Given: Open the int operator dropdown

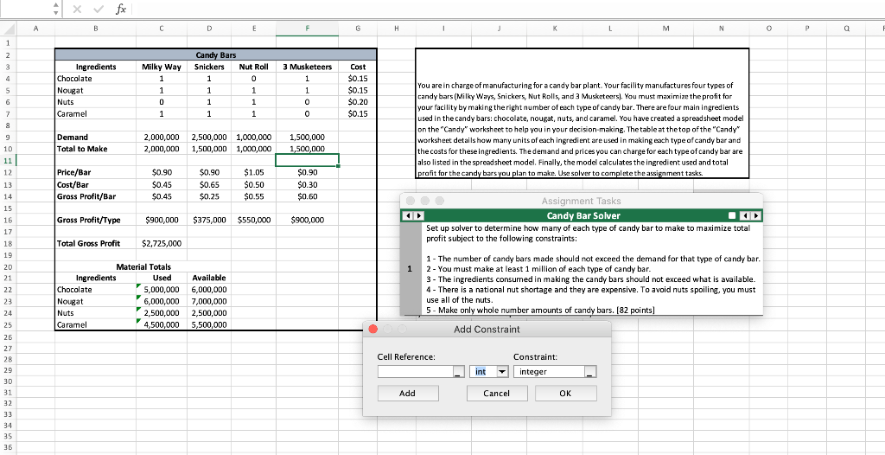Looking at the screenshot, I should click(502, 372).
